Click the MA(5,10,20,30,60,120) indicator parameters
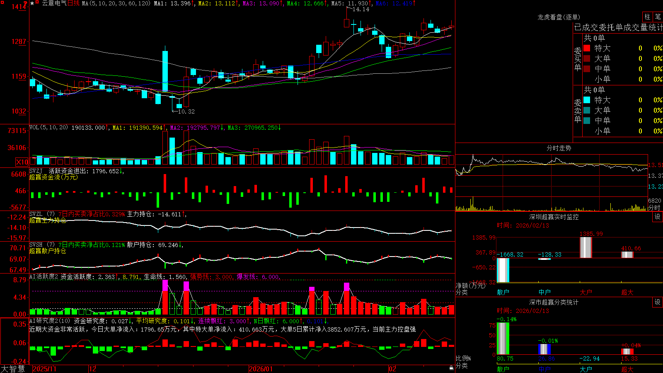The image size is (663, 373). [116, 3]
